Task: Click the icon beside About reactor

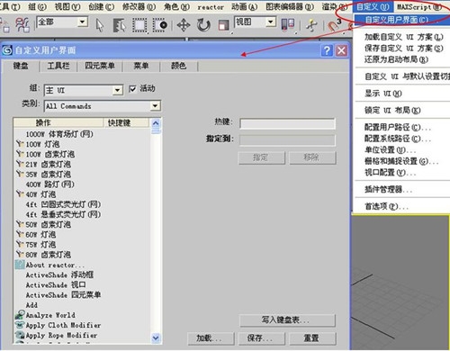Action: coord(20,265)
